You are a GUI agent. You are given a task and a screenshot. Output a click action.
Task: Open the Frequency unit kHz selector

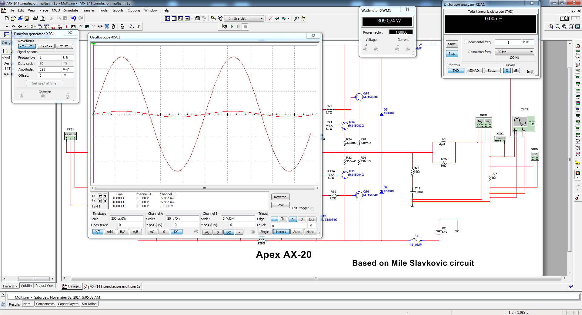click(68, 57)
